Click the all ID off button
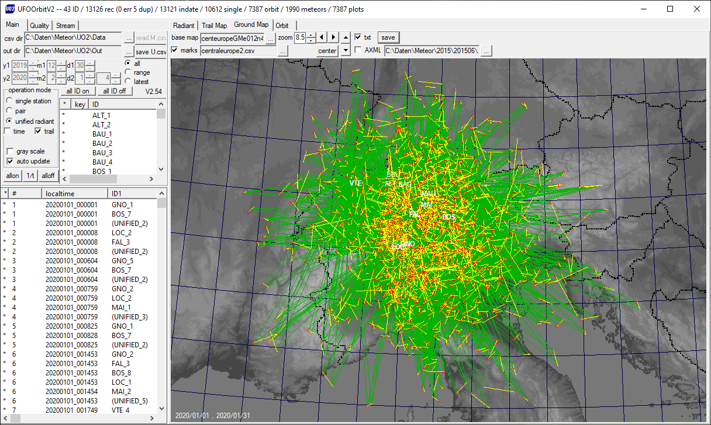The height and width of the screenshot is (425, 711). pos(115,91)
